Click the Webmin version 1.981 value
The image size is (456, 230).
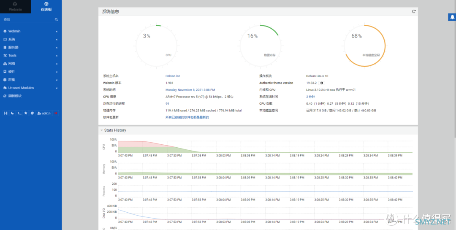point(170,83)
